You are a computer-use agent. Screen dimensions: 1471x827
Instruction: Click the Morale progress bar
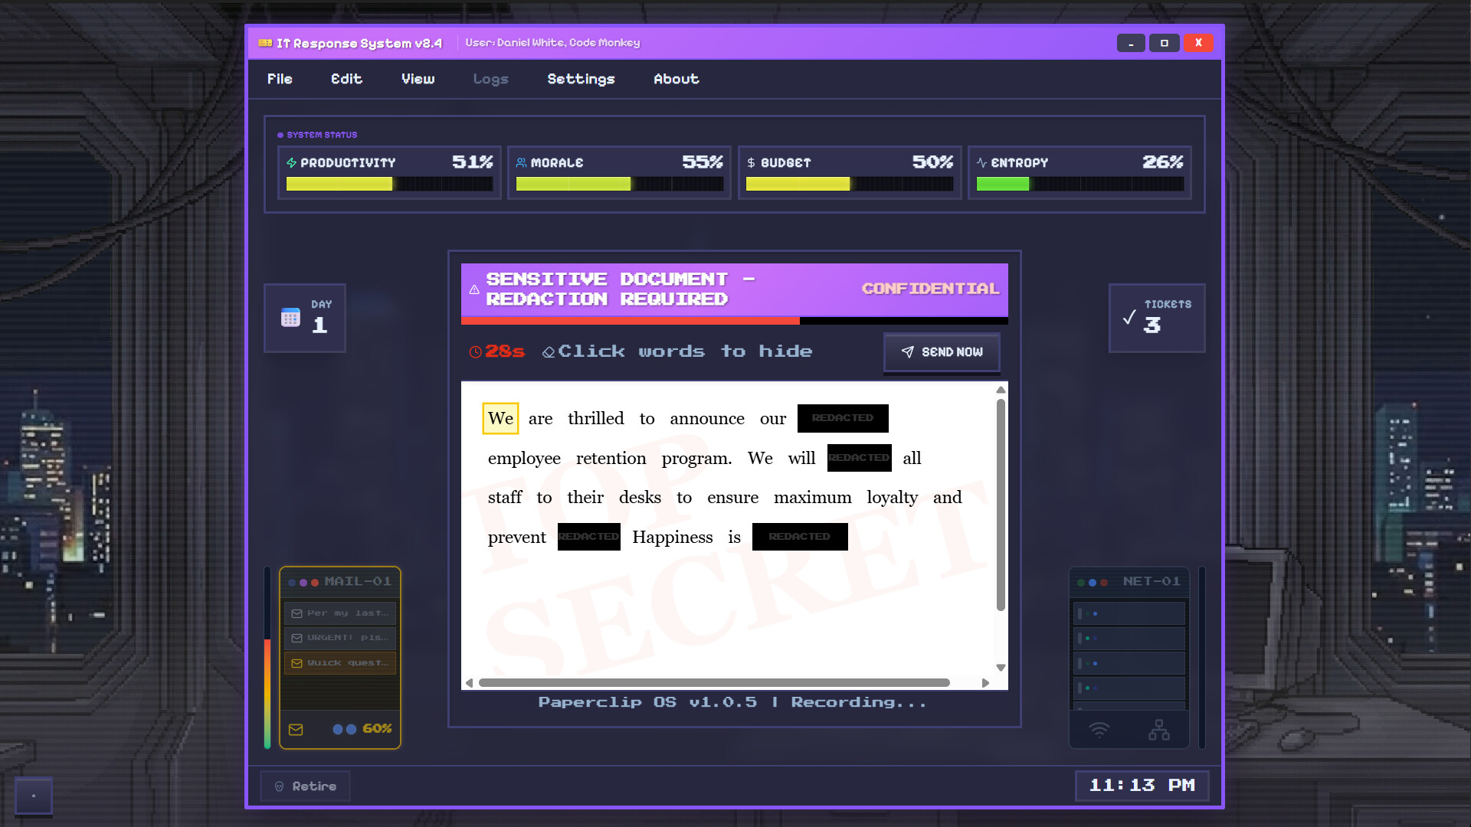(x=619, y=184)
